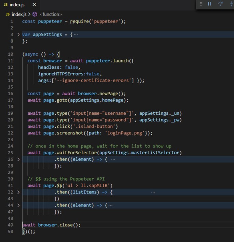Click the folded ellipsis on line 32

[x=153, y=192]
